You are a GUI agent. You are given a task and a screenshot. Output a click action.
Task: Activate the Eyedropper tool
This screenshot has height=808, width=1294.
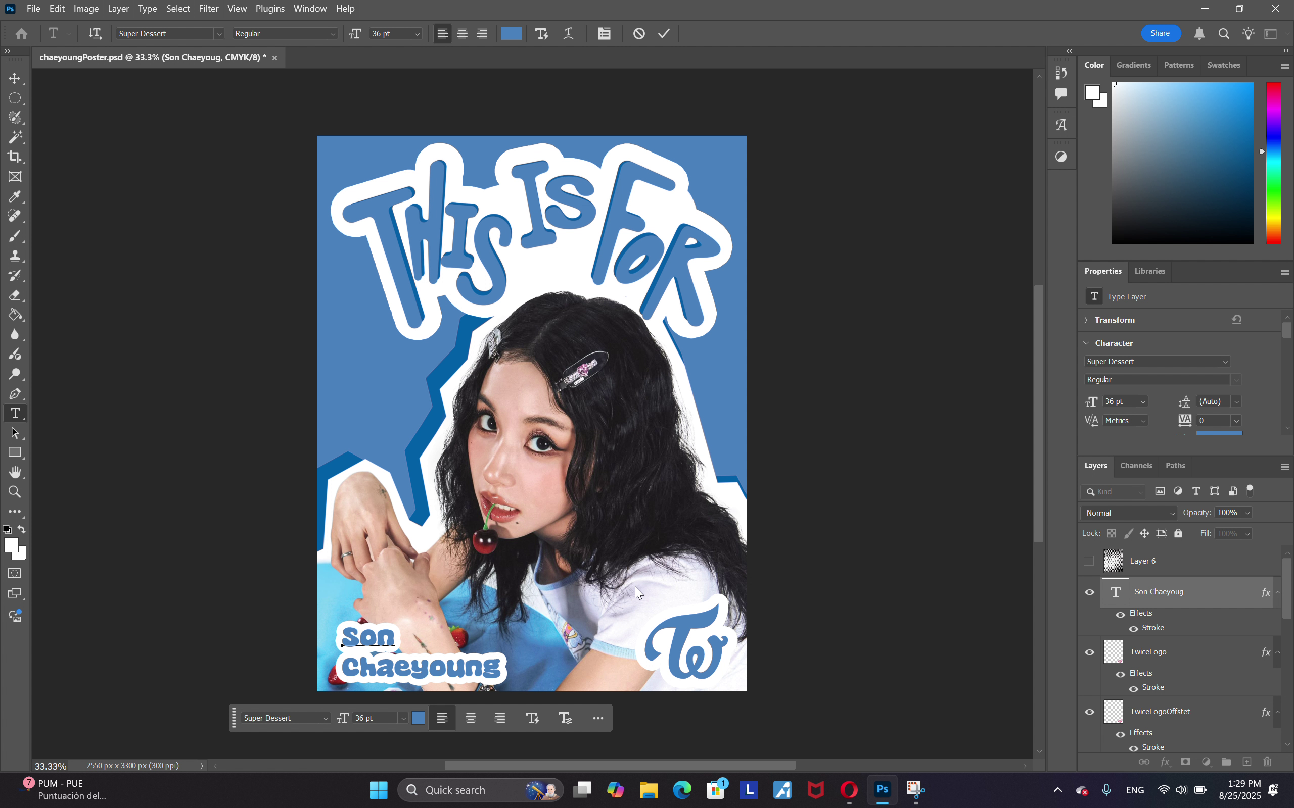(x=15, y=196)
